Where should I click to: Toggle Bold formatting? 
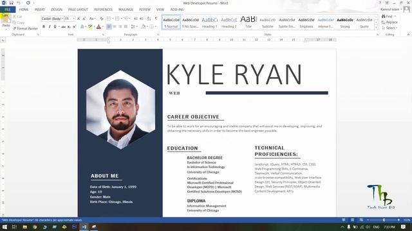click(44, 27)
